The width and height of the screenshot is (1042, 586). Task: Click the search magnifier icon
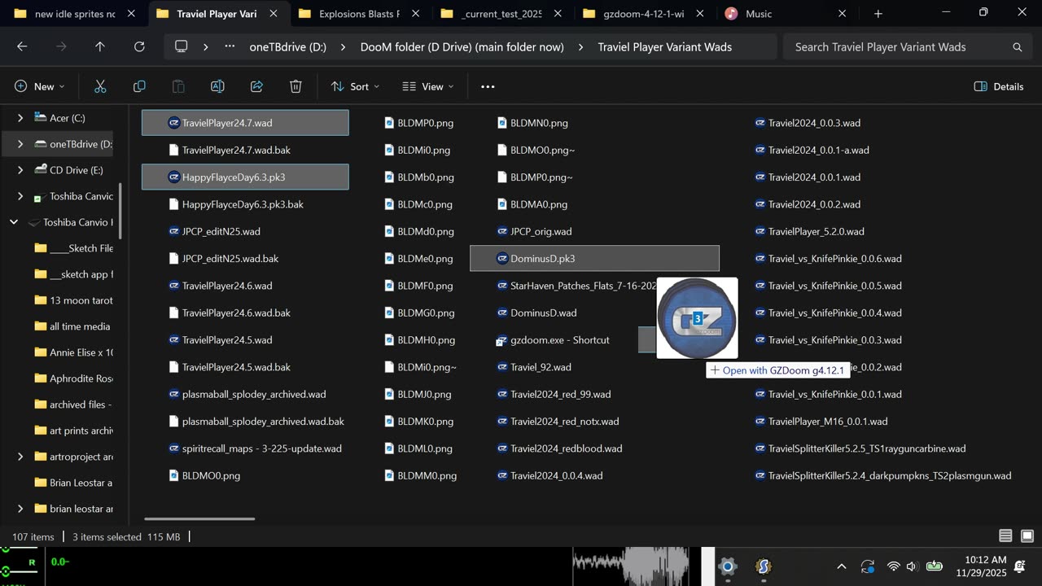1017,47
